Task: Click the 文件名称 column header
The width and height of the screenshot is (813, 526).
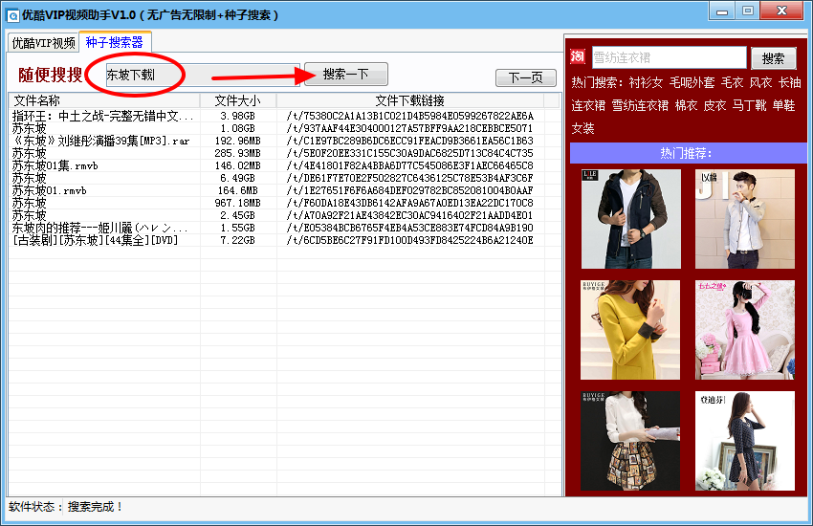Action: (104, 100)
